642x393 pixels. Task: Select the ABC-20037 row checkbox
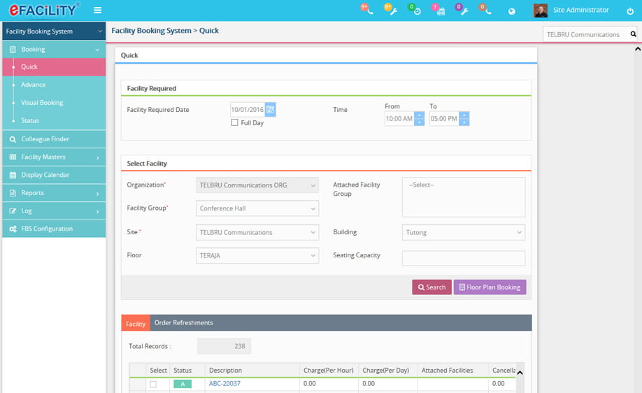click(x=153, y=384)
